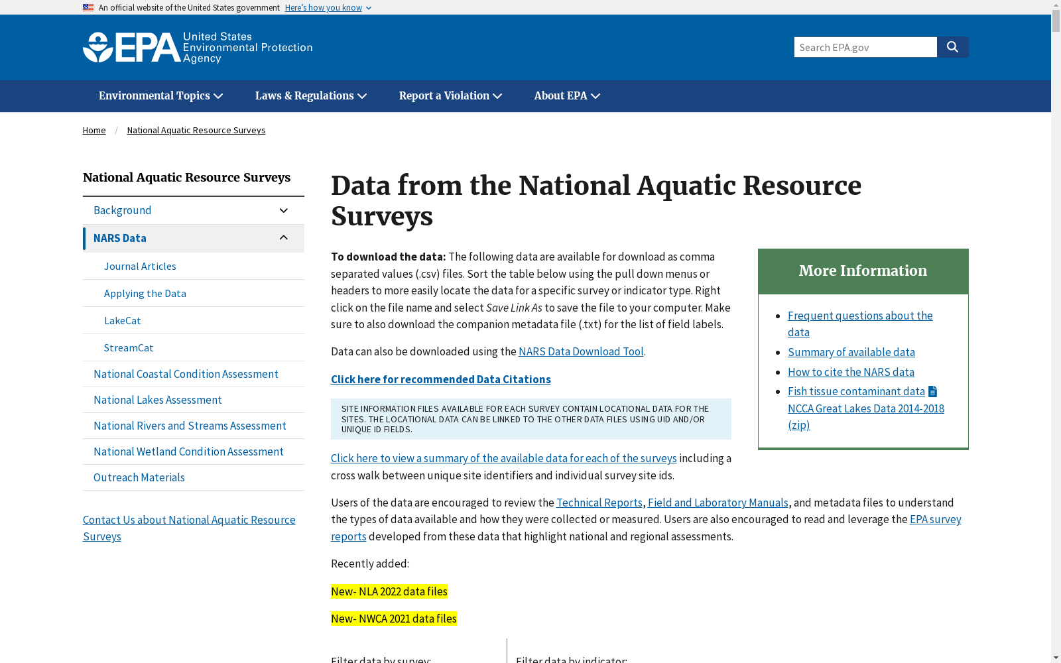Image resolution: width=1061 pixels, height=663 pixels.
Task: Select NARS Data in sidebar
Action: pos(120,239)
